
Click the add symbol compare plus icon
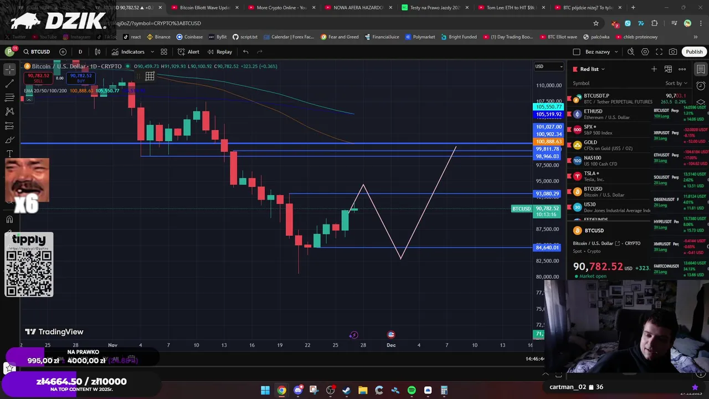63,52
